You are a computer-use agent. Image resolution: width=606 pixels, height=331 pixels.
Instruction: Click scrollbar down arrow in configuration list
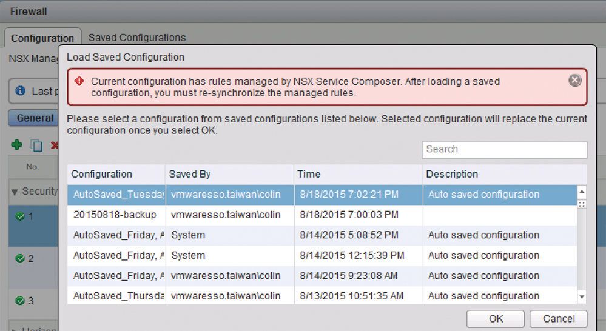point(582,297)
